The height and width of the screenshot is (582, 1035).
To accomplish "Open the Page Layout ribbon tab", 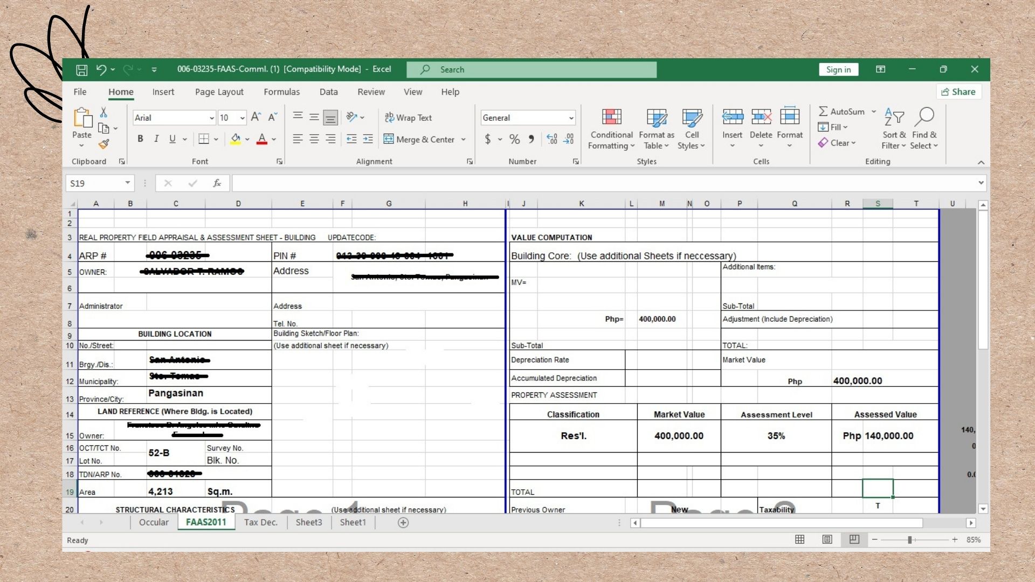I will pyautogui.click(x=219, y=92).
